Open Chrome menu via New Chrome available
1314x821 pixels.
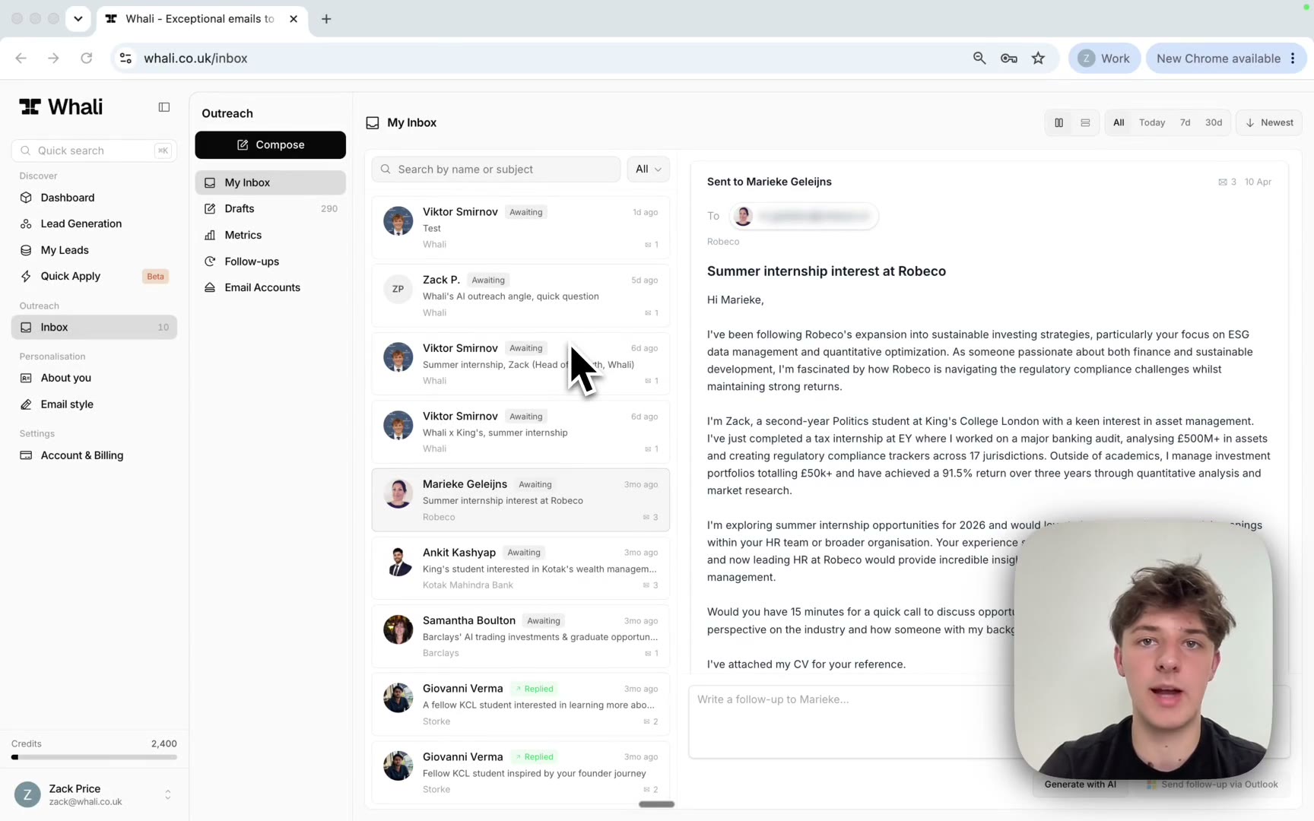[x=1226, y=59]
